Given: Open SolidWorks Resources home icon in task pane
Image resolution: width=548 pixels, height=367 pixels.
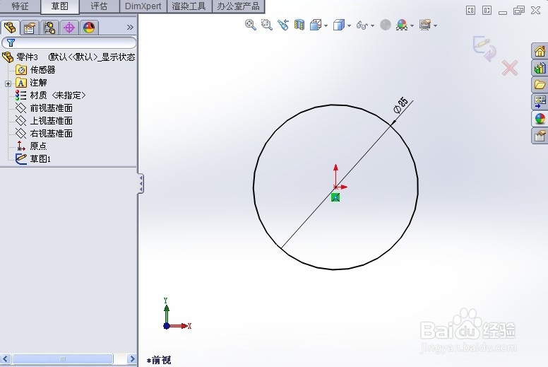Looking at the screenshot, I should [x=540, y=52].
